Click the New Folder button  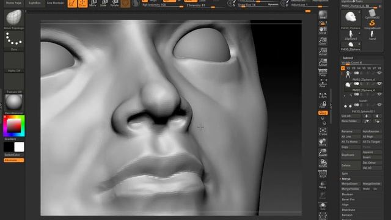pos(351,121)
